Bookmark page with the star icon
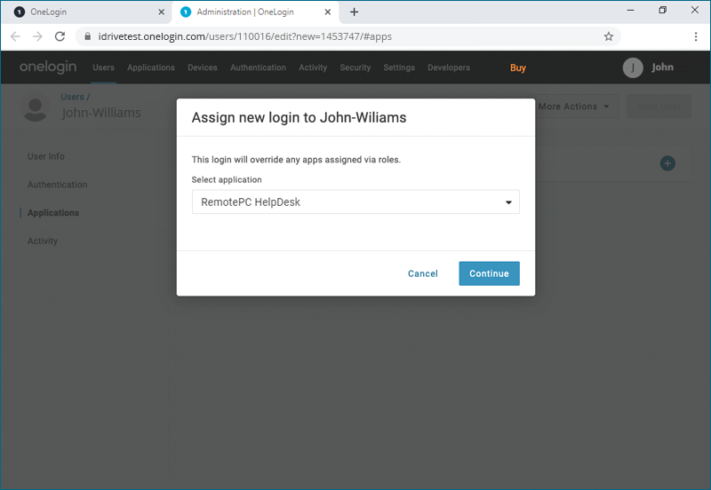The image size is (711, 490). pyautogui.click(x=609, y=36)
